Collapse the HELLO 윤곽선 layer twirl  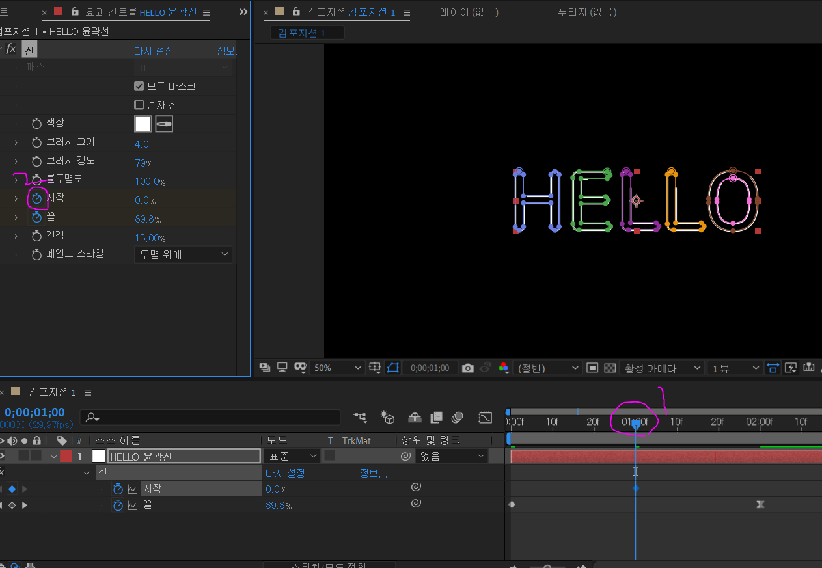pyautogui.click(x=54, y=456)
